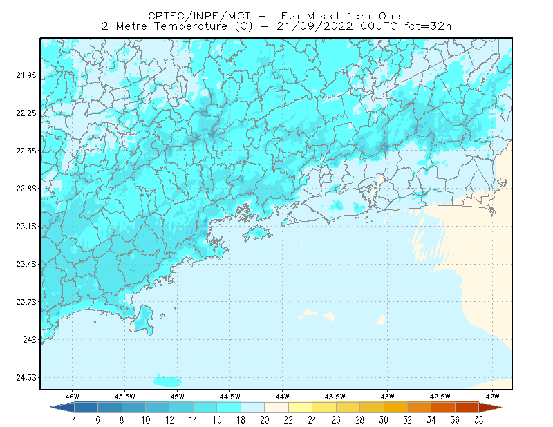Click the large island near 23.8S 45.3W

point(142,319)
